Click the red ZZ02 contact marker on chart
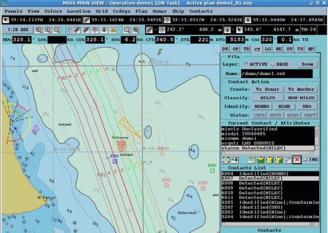 click(x=203, y=188)
